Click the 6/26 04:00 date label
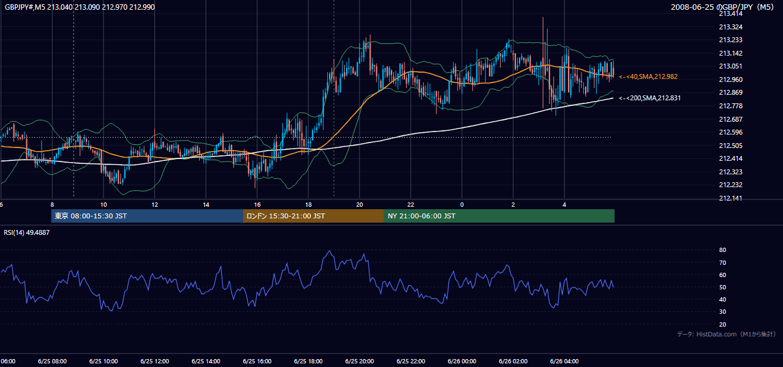Viewport: 783px width, 367px height. 564,361
